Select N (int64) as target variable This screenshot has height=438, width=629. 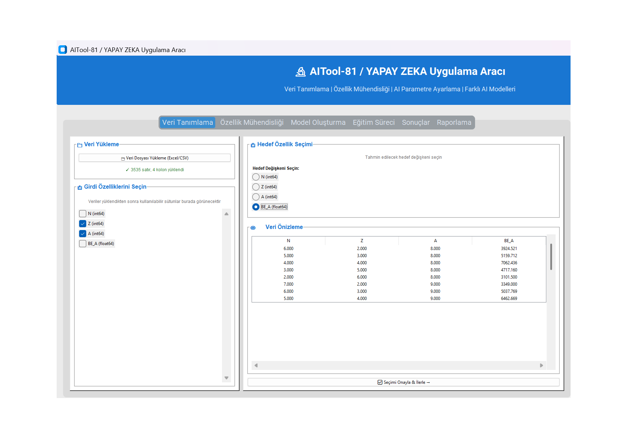256,177
